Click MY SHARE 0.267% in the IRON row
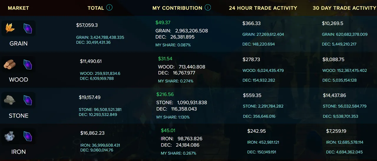This screenshot has width=377, height=161. tap(178, 153)
